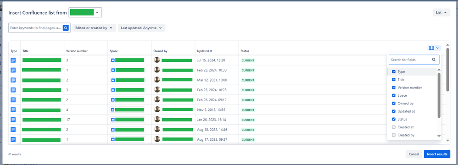Enable the Created at field checkbox
This screenshot has width=458, height=165.
pyautogui.click(x=394, y=127)
